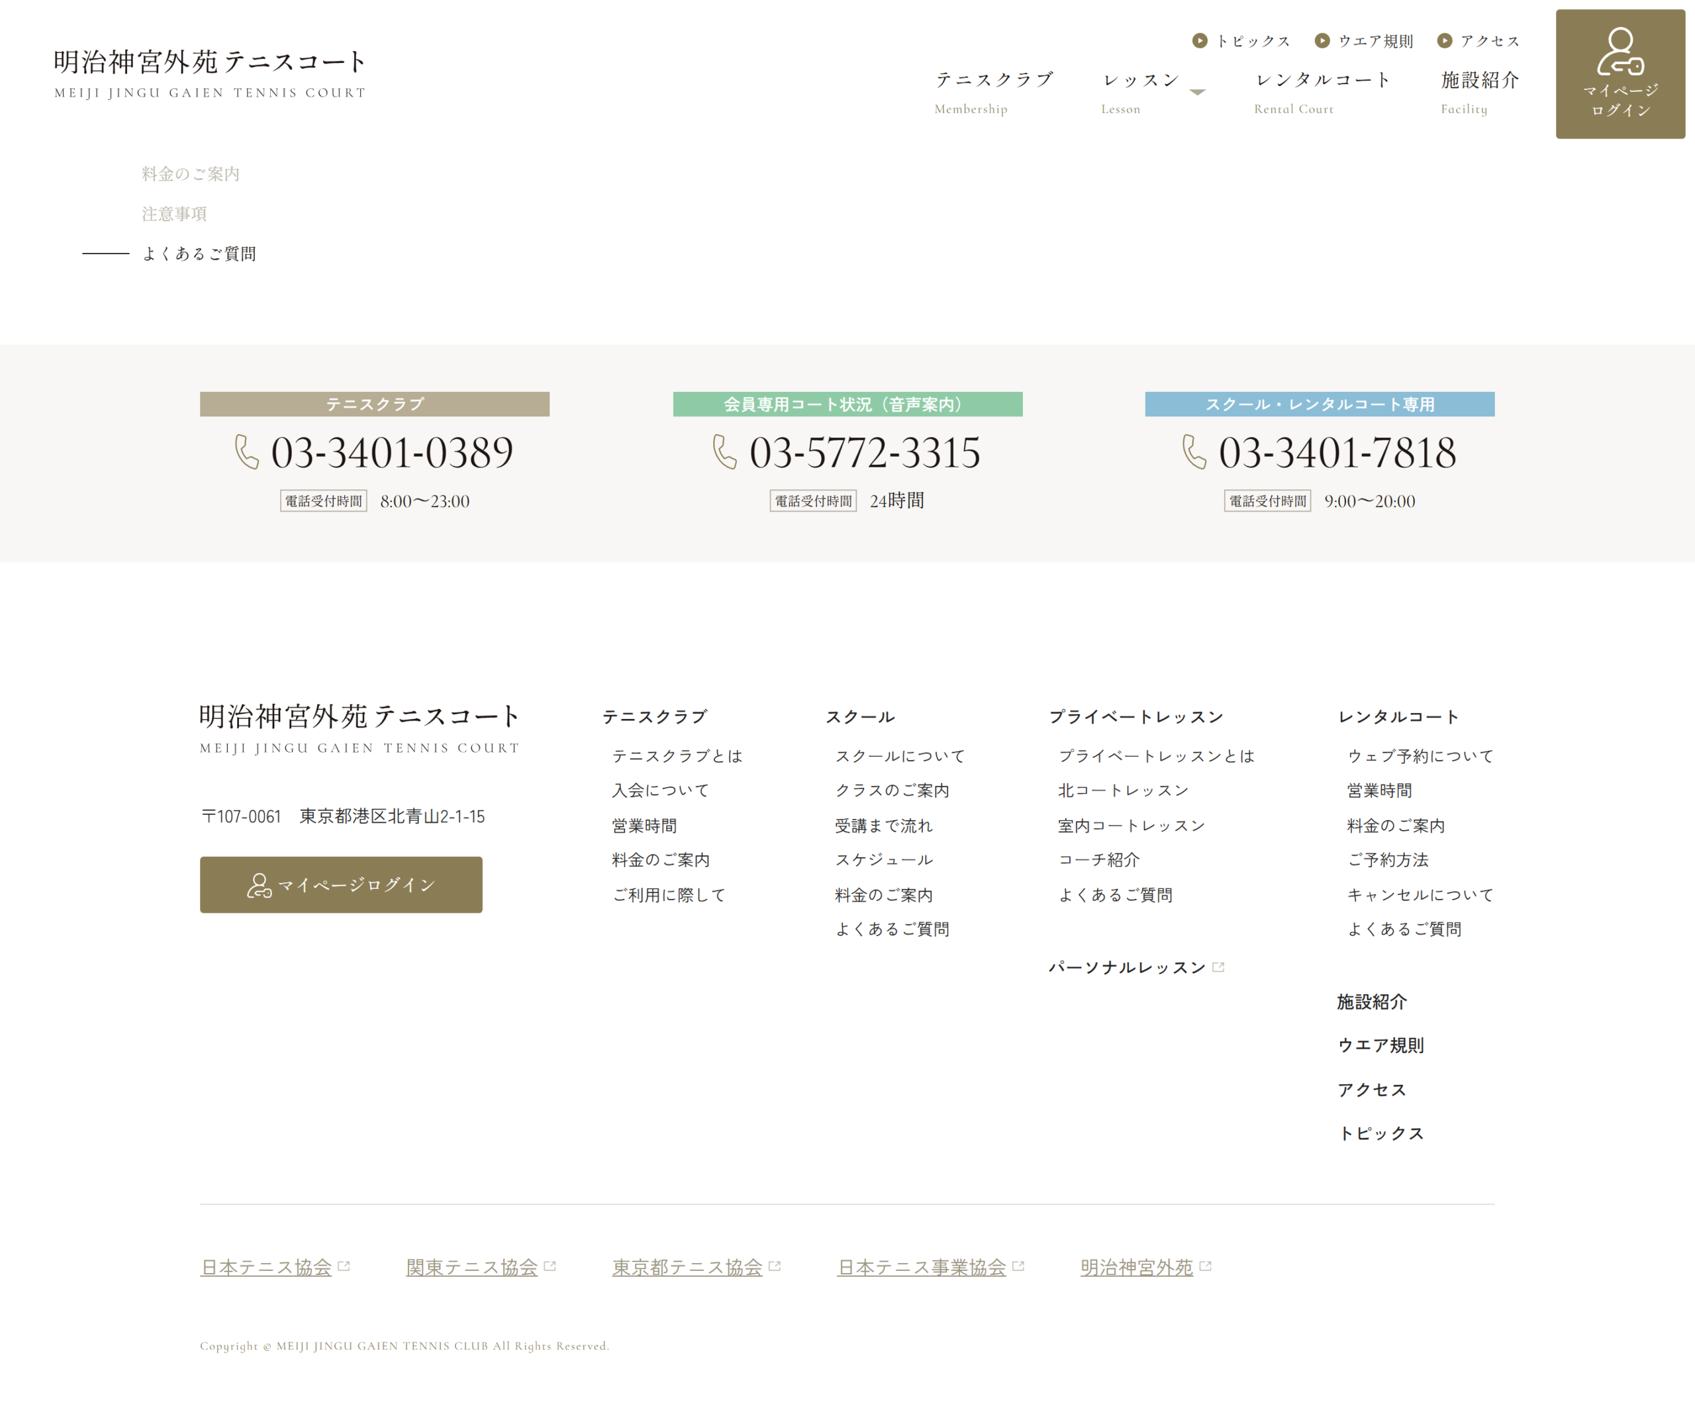Open the 明治神宮外苑 external link
Screen dimensions: 1695x1412
[x=1138, y=1267]
